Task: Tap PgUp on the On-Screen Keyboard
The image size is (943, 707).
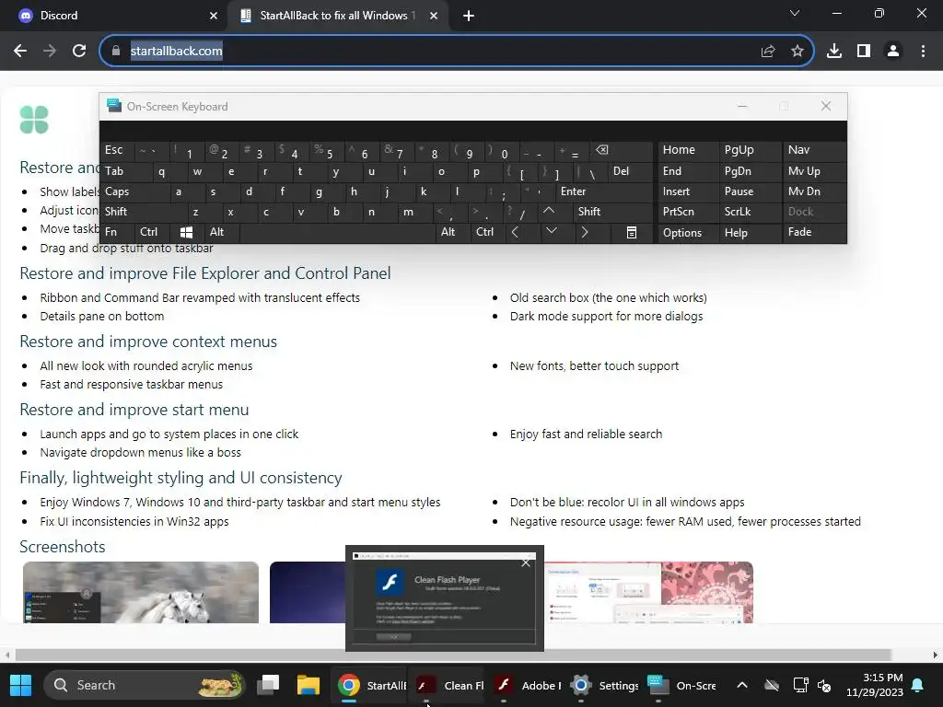Action: point(750,150)
